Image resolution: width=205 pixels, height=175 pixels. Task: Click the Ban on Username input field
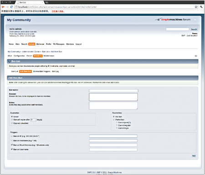point(113,150)
